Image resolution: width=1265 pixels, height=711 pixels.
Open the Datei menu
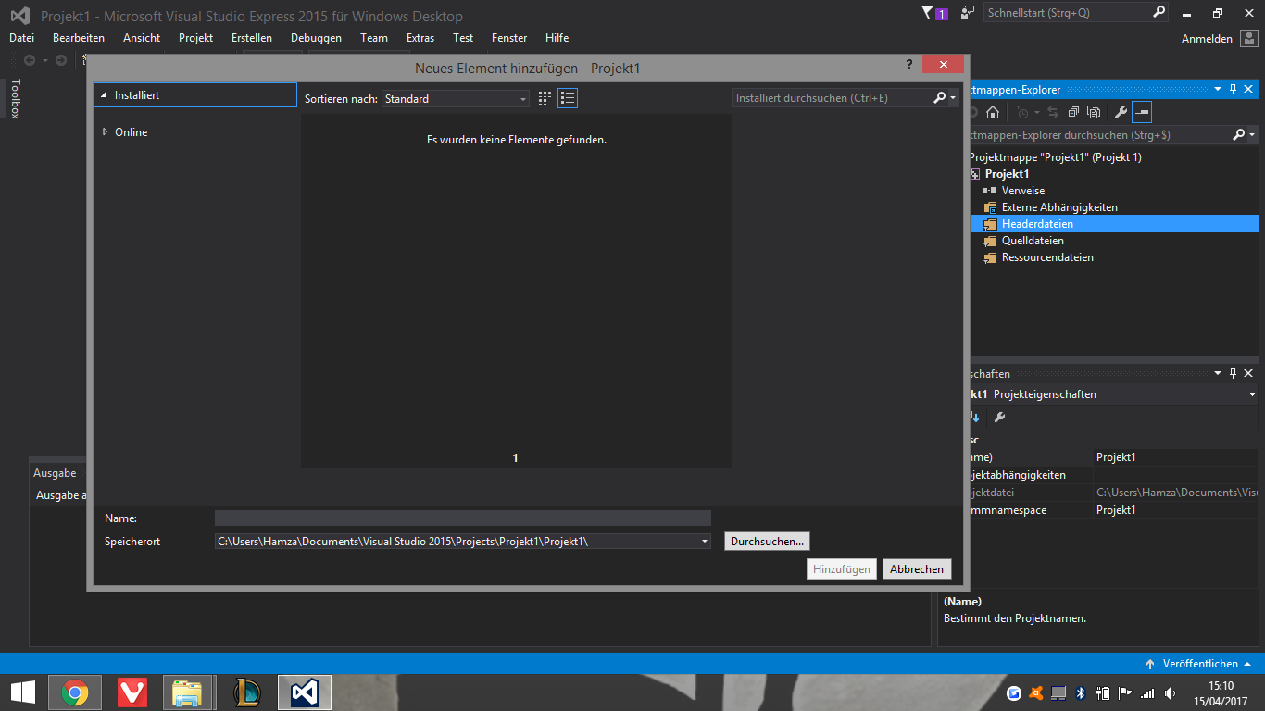pos(21,38)
